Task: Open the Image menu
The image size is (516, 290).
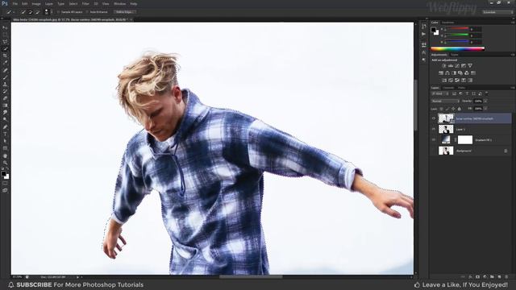Action: pos(36,4)
